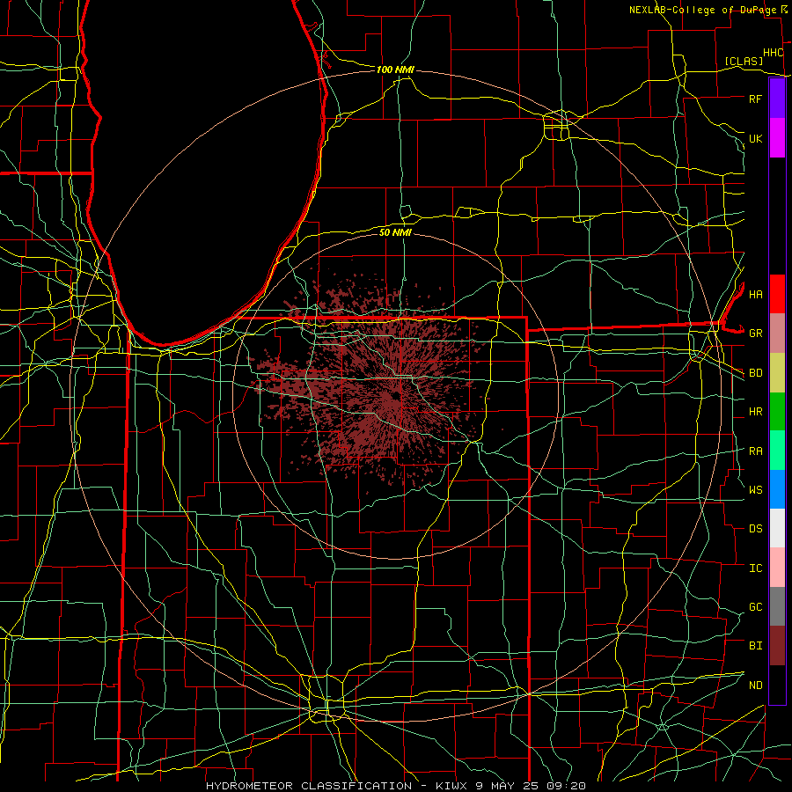792x792 pixels.
Task: Select the gray GC legend swatch
Action: tap(777, 606)
